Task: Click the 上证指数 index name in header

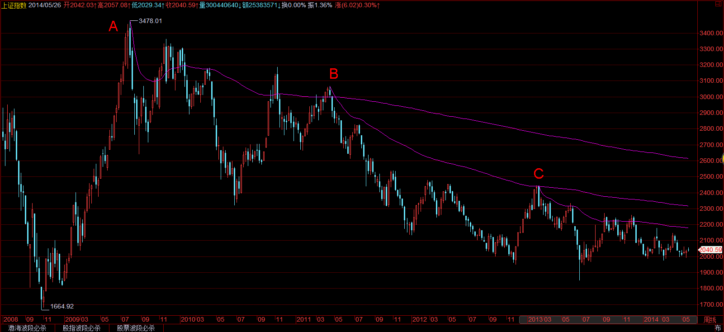Action: [14, 5]
